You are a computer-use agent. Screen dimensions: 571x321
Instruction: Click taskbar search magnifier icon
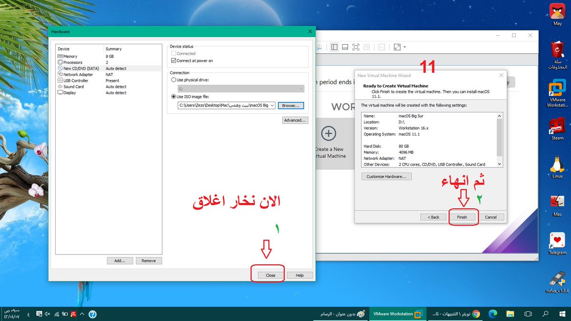(546, 314)
